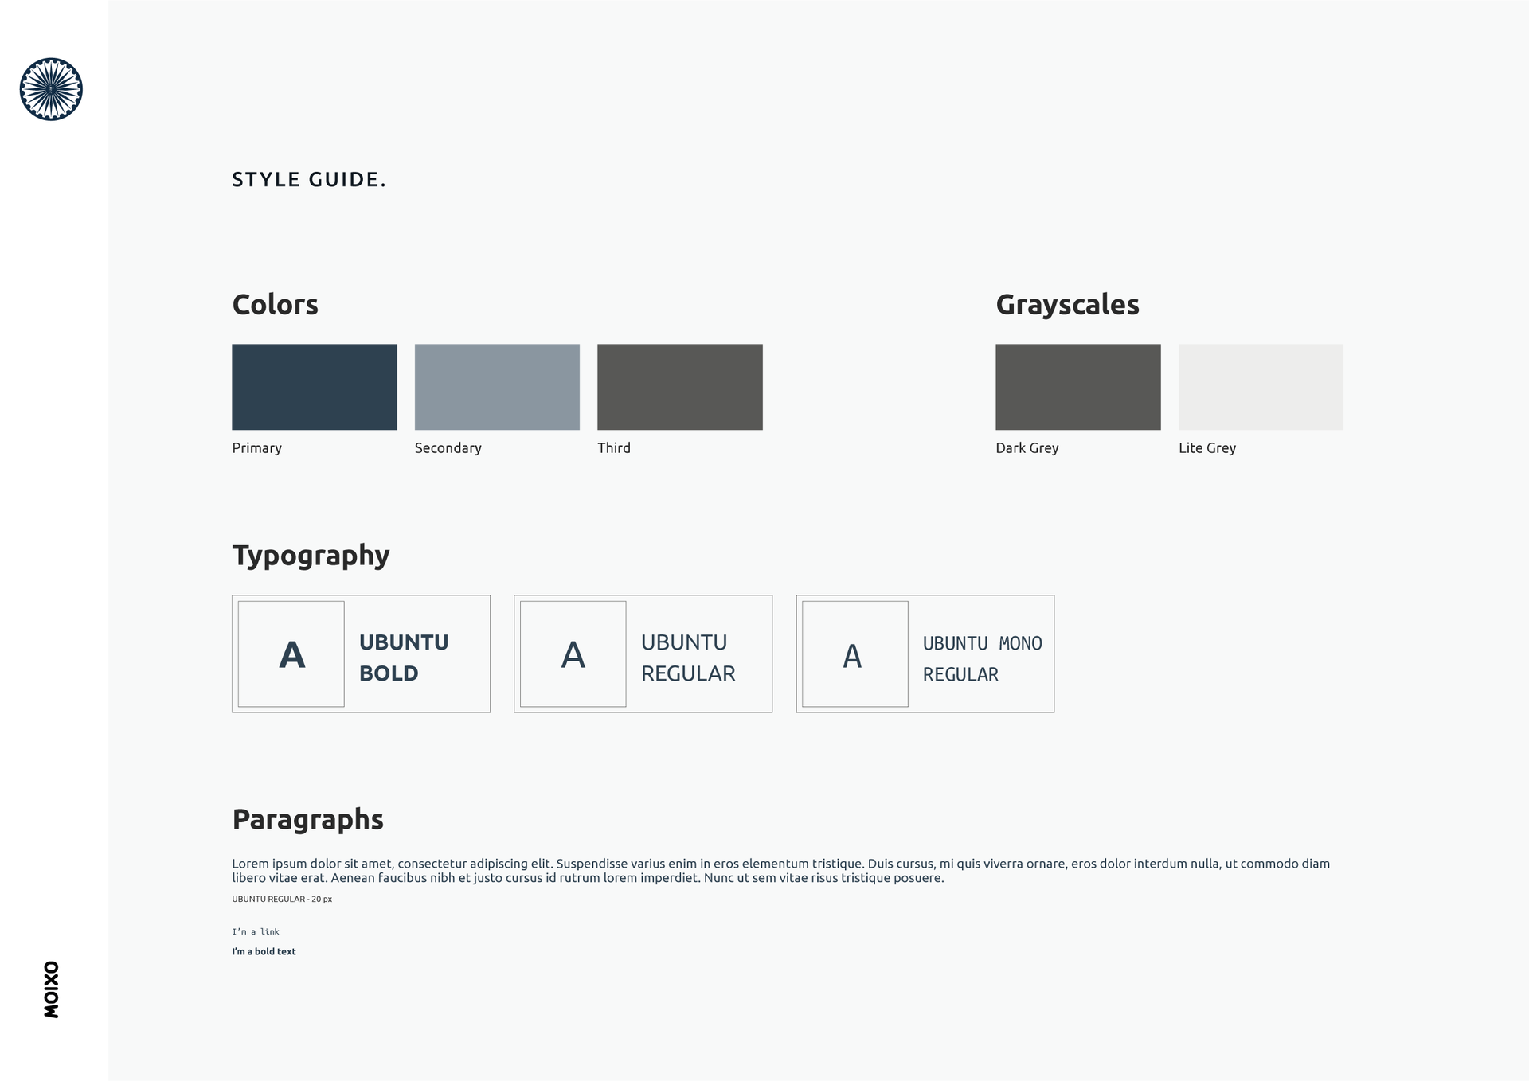Click the Lorem ipsum paragraph text
The image size is (1529, 1081).
780,871
